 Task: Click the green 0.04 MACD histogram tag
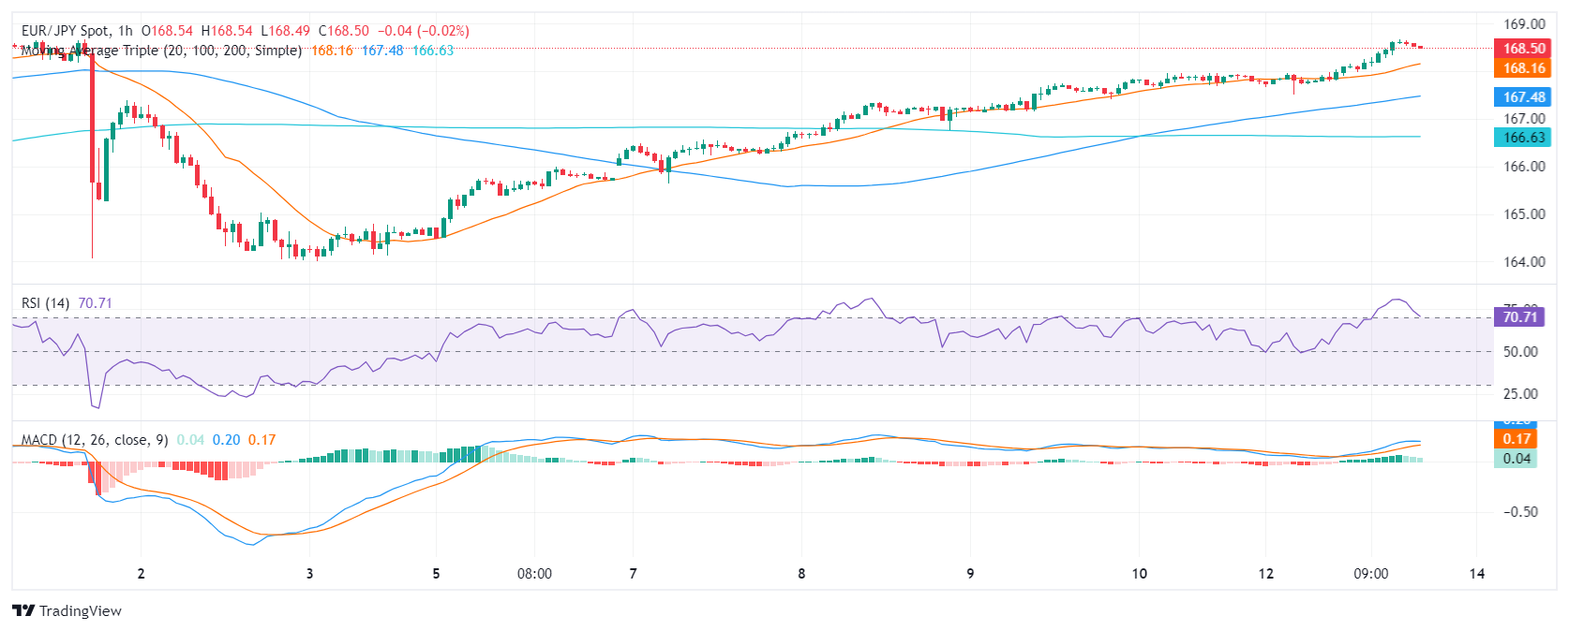point(1517,459)
